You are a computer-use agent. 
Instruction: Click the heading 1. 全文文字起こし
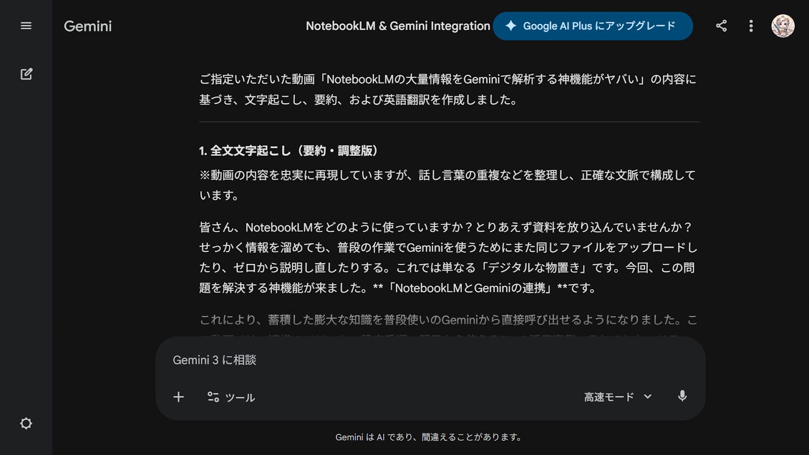click(x=289, y=151)
